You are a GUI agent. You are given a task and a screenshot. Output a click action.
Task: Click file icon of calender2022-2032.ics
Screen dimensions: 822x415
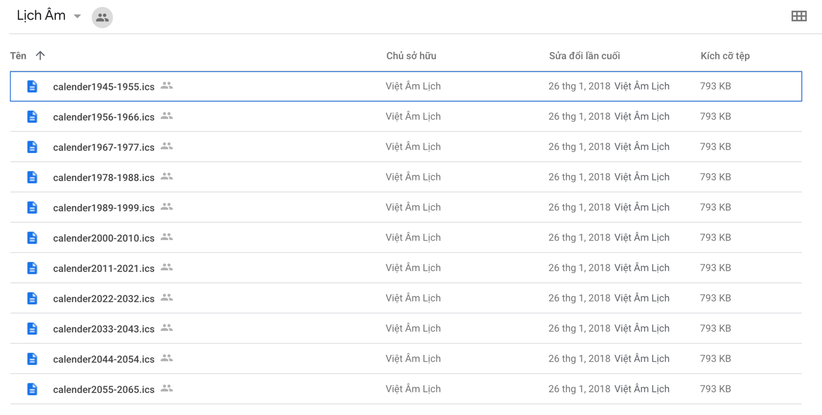coord(32,298)
